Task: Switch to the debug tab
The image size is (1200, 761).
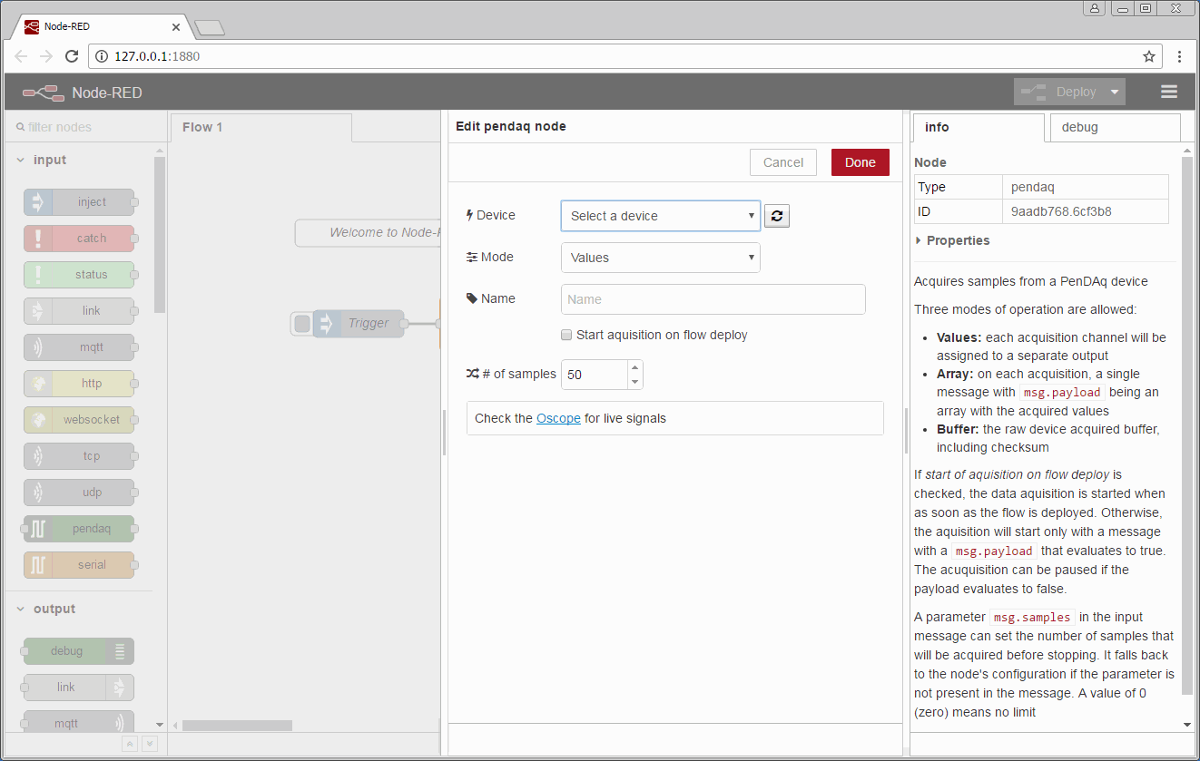Action: coord(1115,128)
